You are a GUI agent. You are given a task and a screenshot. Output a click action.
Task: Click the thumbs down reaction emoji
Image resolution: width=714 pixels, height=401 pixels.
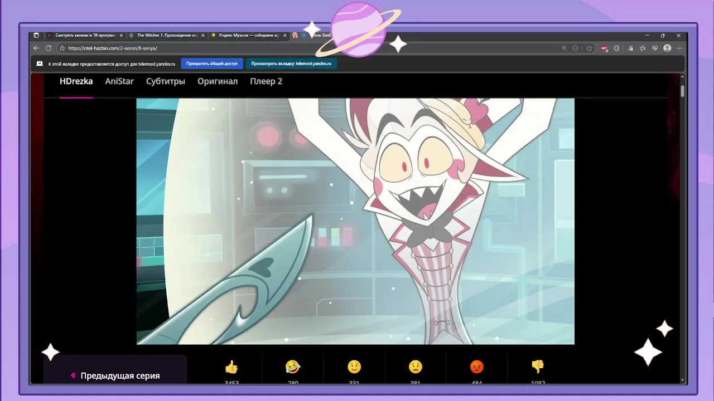point(538,366)
